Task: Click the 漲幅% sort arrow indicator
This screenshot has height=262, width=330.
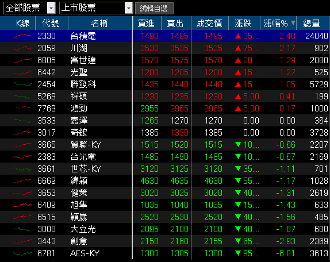Action: pos(293,22)
